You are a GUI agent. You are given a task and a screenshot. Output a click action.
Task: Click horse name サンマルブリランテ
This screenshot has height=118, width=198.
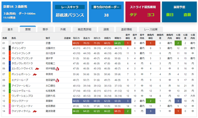coord(22,58)
